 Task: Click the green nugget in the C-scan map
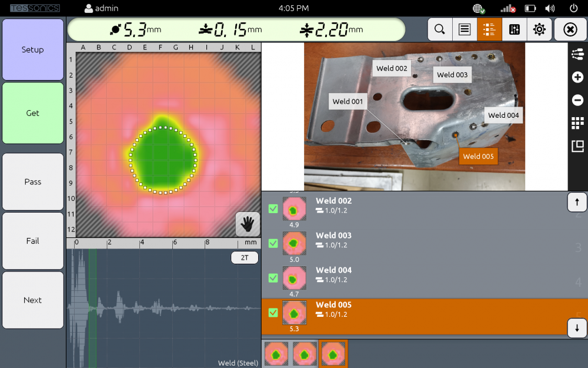(163, 160)
